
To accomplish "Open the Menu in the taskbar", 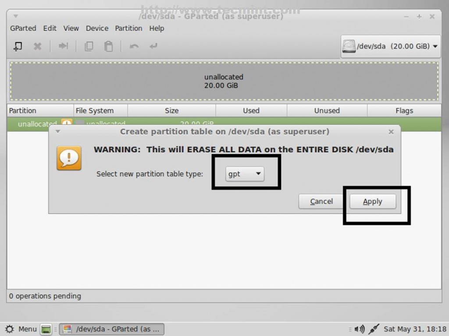I will pos(22,329).
